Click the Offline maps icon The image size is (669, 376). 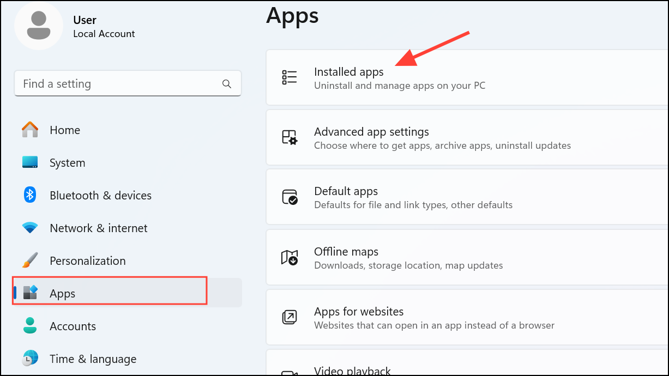(290, 257)
